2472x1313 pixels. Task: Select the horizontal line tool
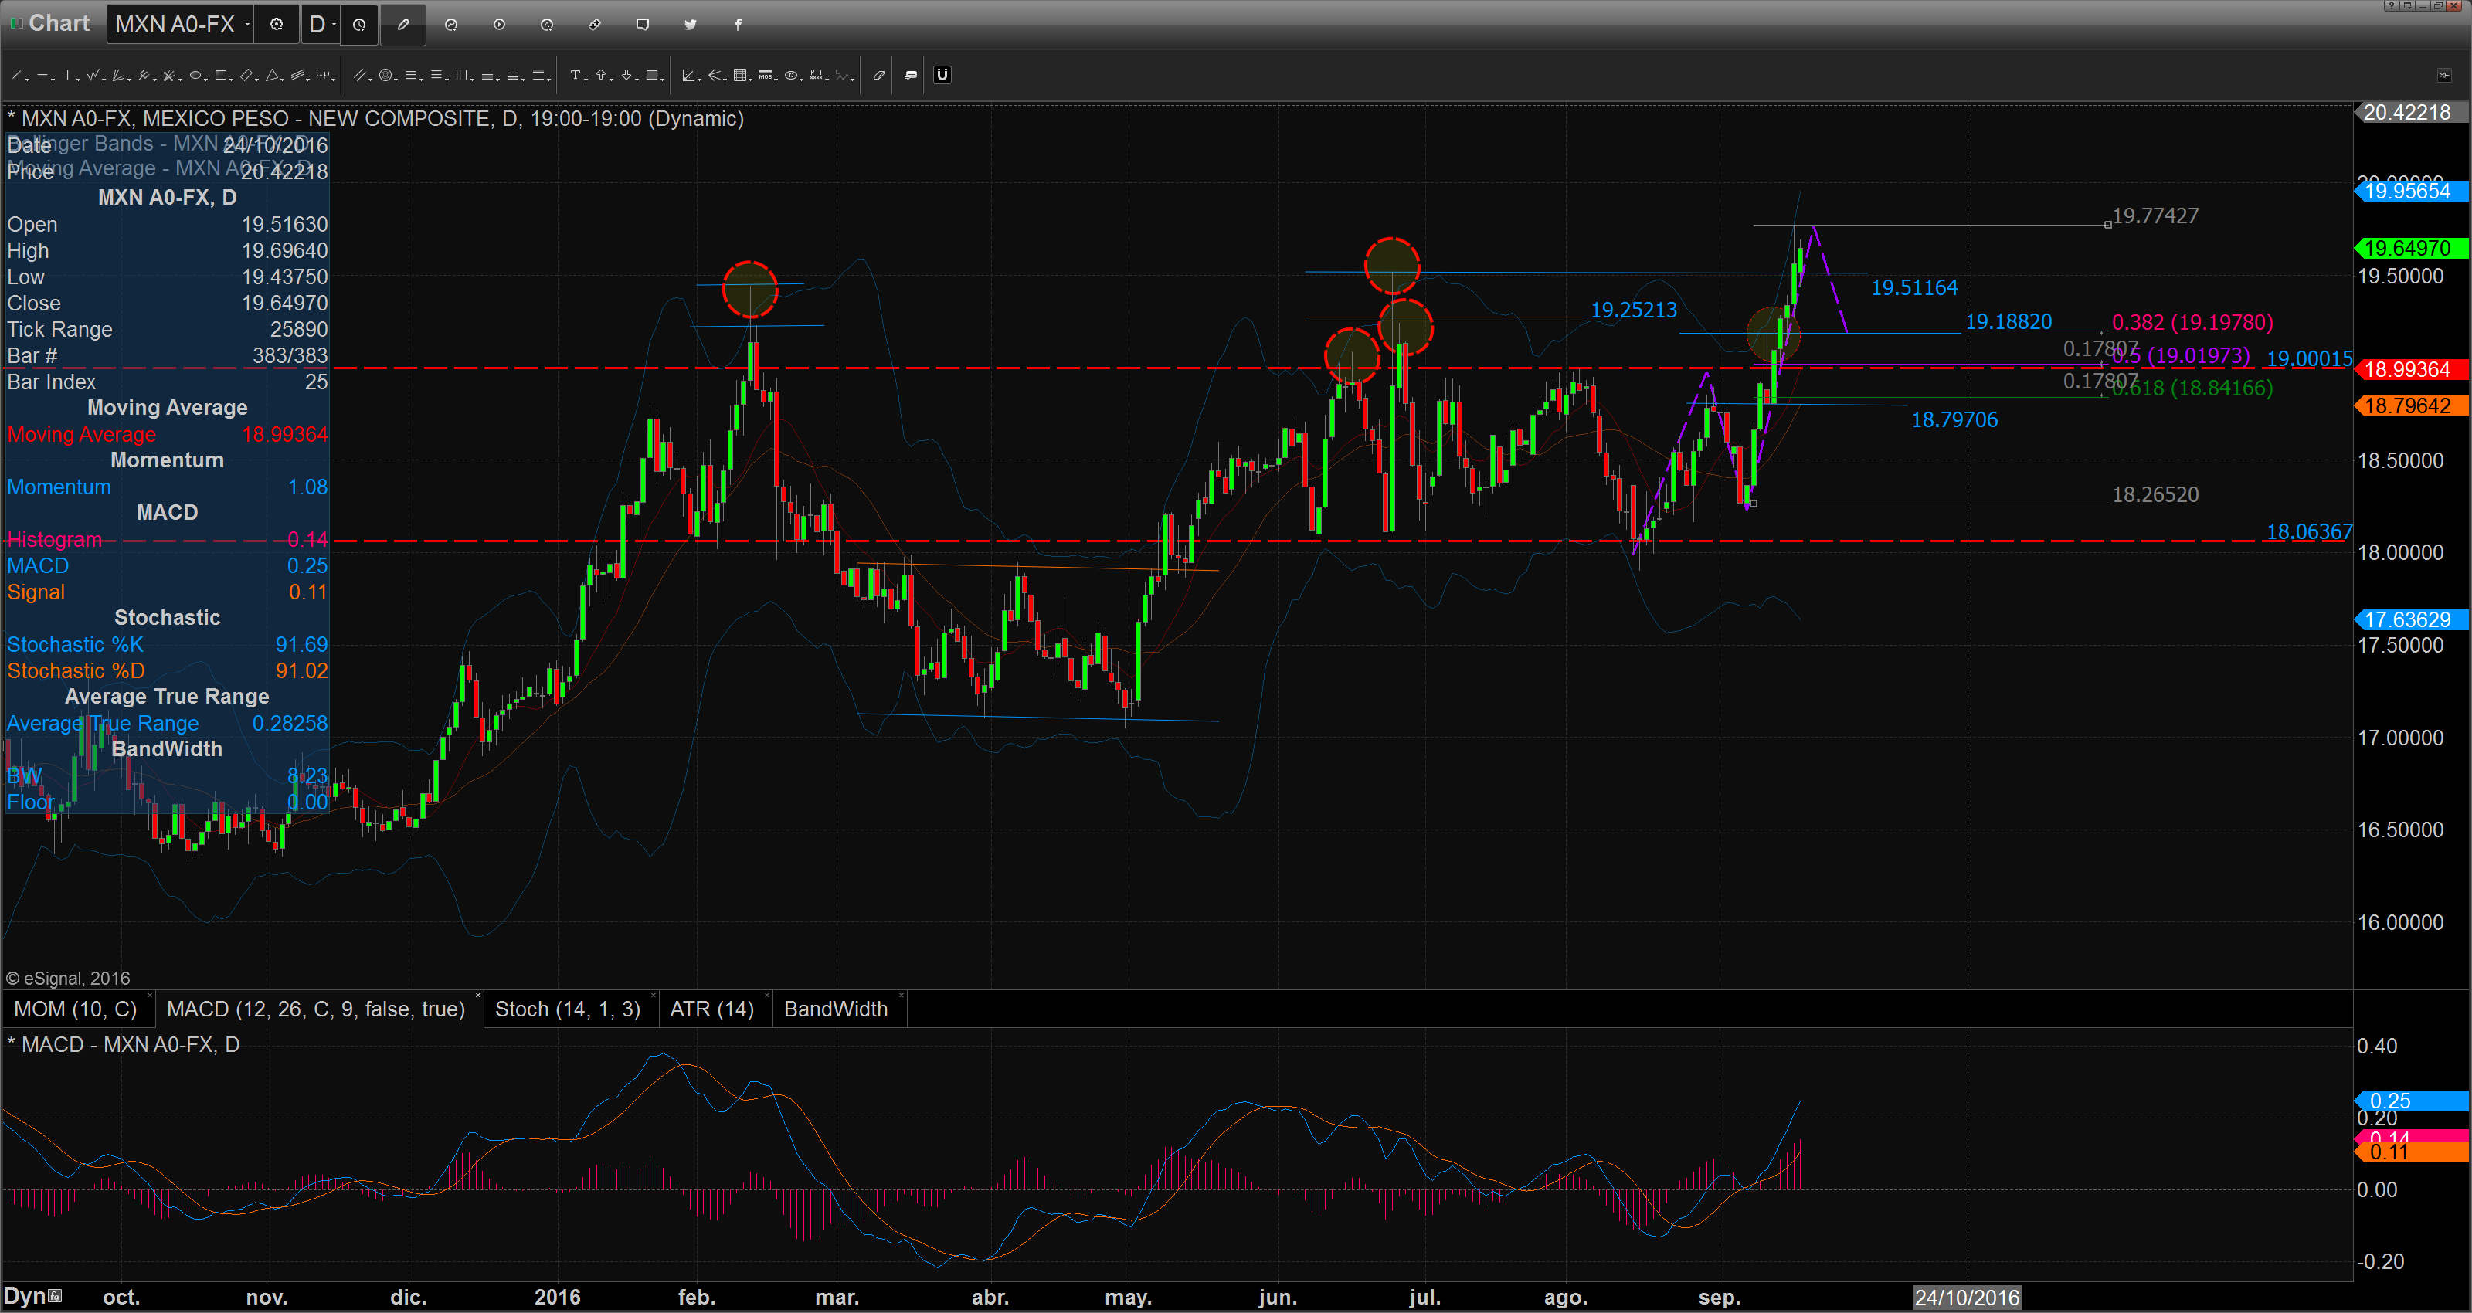(43, 75)
